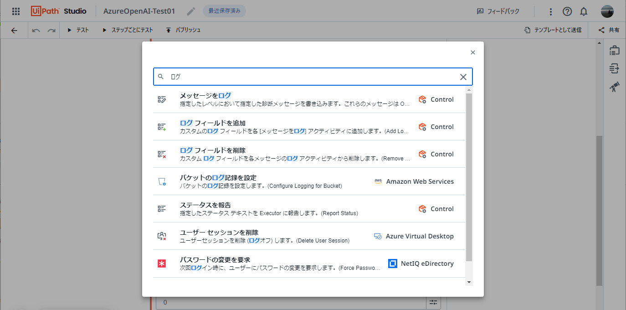Screen dimensions: 626x310
Task: Click Amazon Web Services category label
Action: [x=420, y=181]
